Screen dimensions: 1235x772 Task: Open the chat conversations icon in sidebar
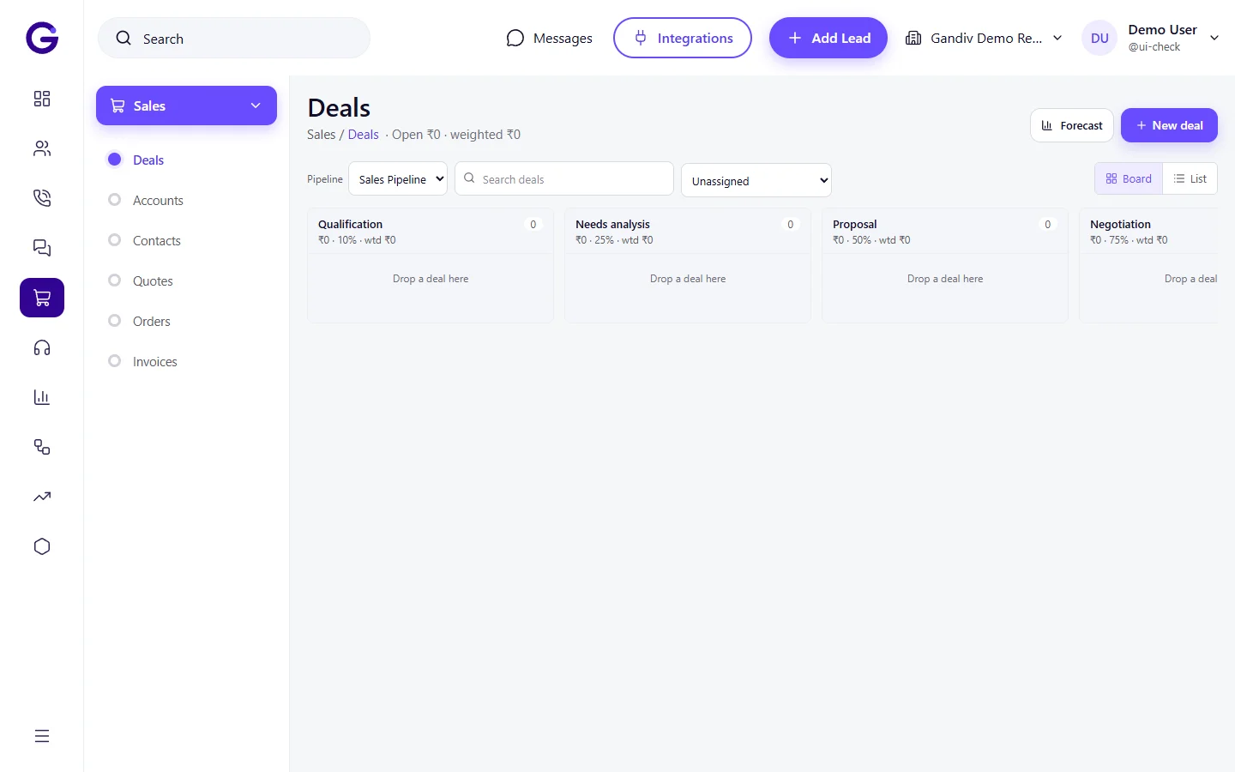42,248
